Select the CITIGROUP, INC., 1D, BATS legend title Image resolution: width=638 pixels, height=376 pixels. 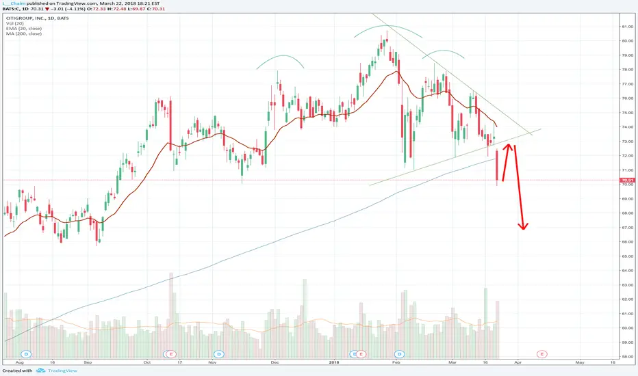click(37, 18)
